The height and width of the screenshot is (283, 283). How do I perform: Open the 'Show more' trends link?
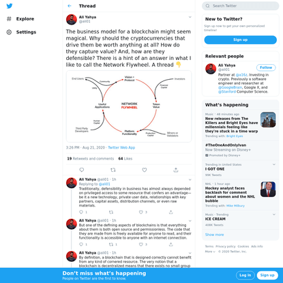pos(214,235)
